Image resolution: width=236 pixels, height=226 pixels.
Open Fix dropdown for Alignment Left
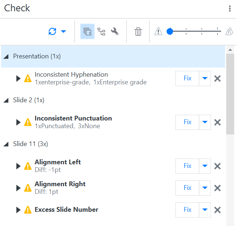(x=205, y=166)
